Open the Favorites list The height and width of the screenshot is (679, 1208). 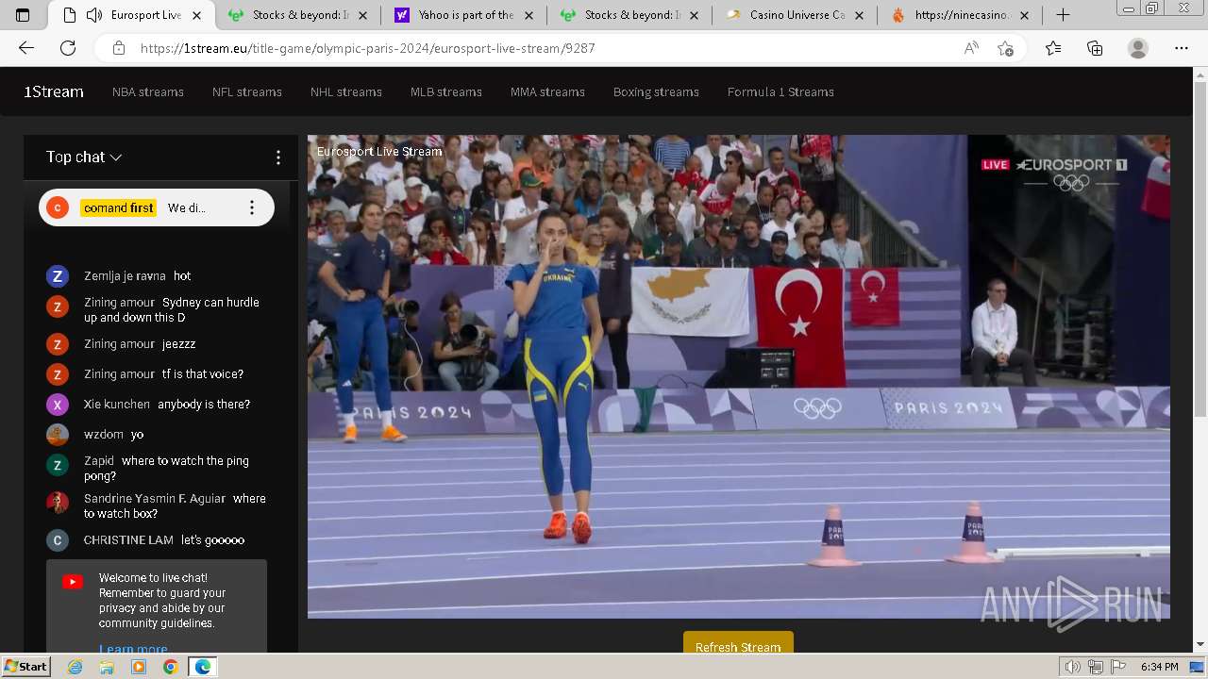pyautogui.click(x=1053, y=48)
